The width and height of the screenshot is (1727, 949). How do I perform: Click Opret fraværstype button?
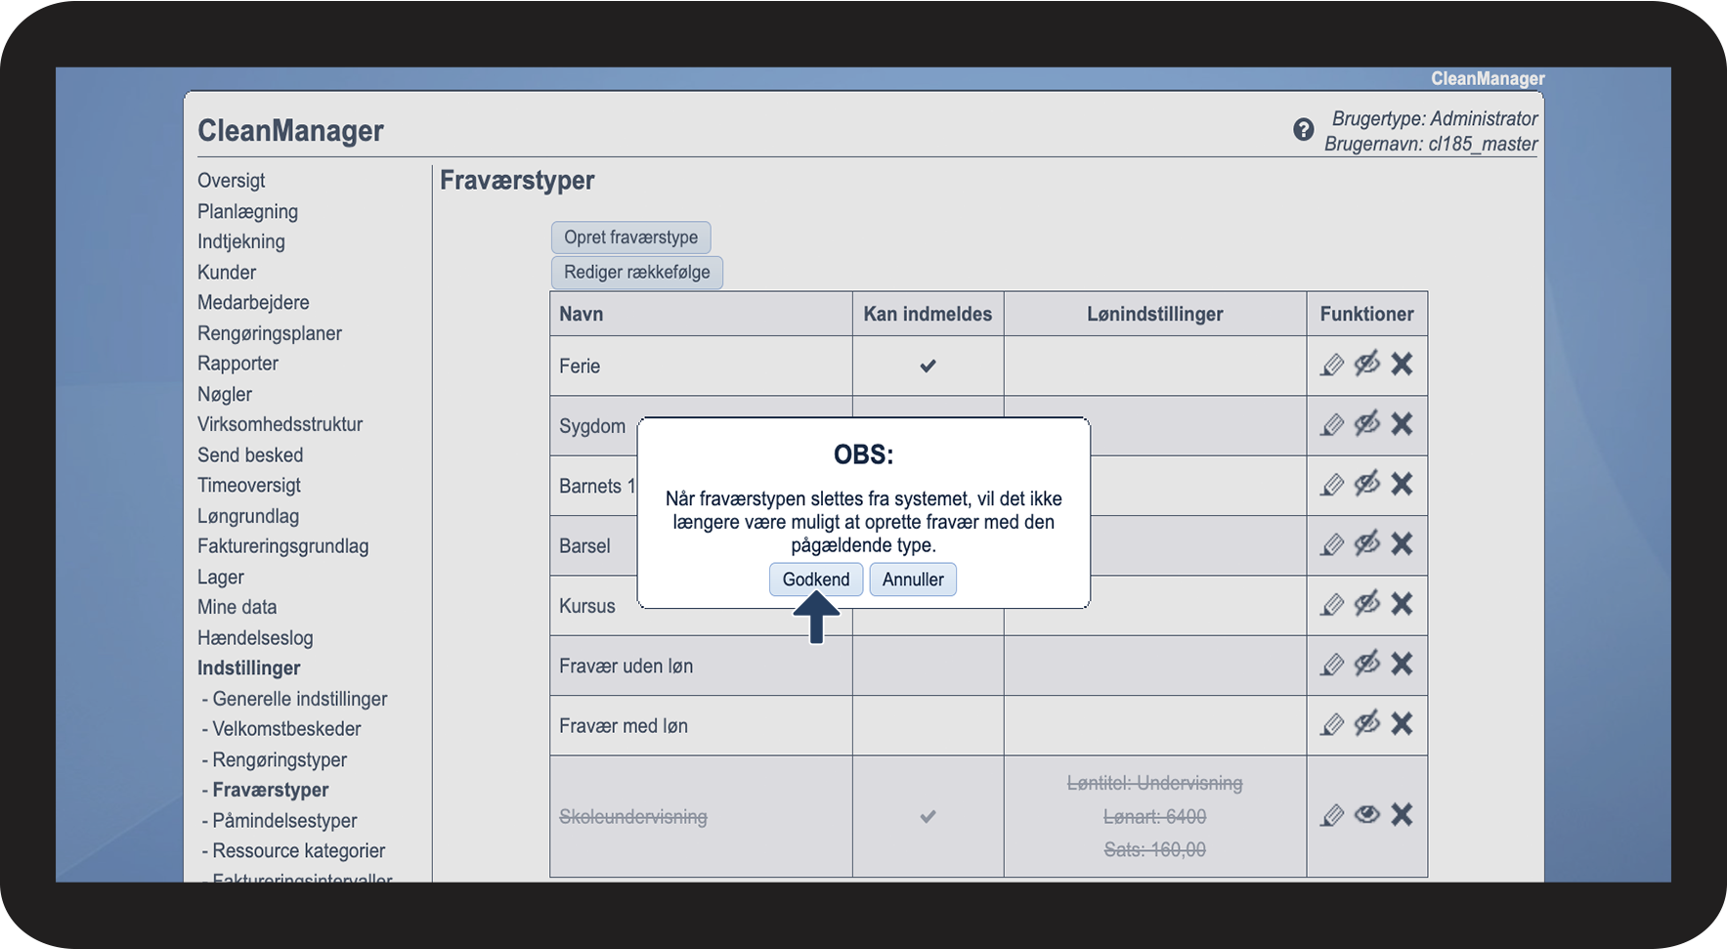click(630, 237)
